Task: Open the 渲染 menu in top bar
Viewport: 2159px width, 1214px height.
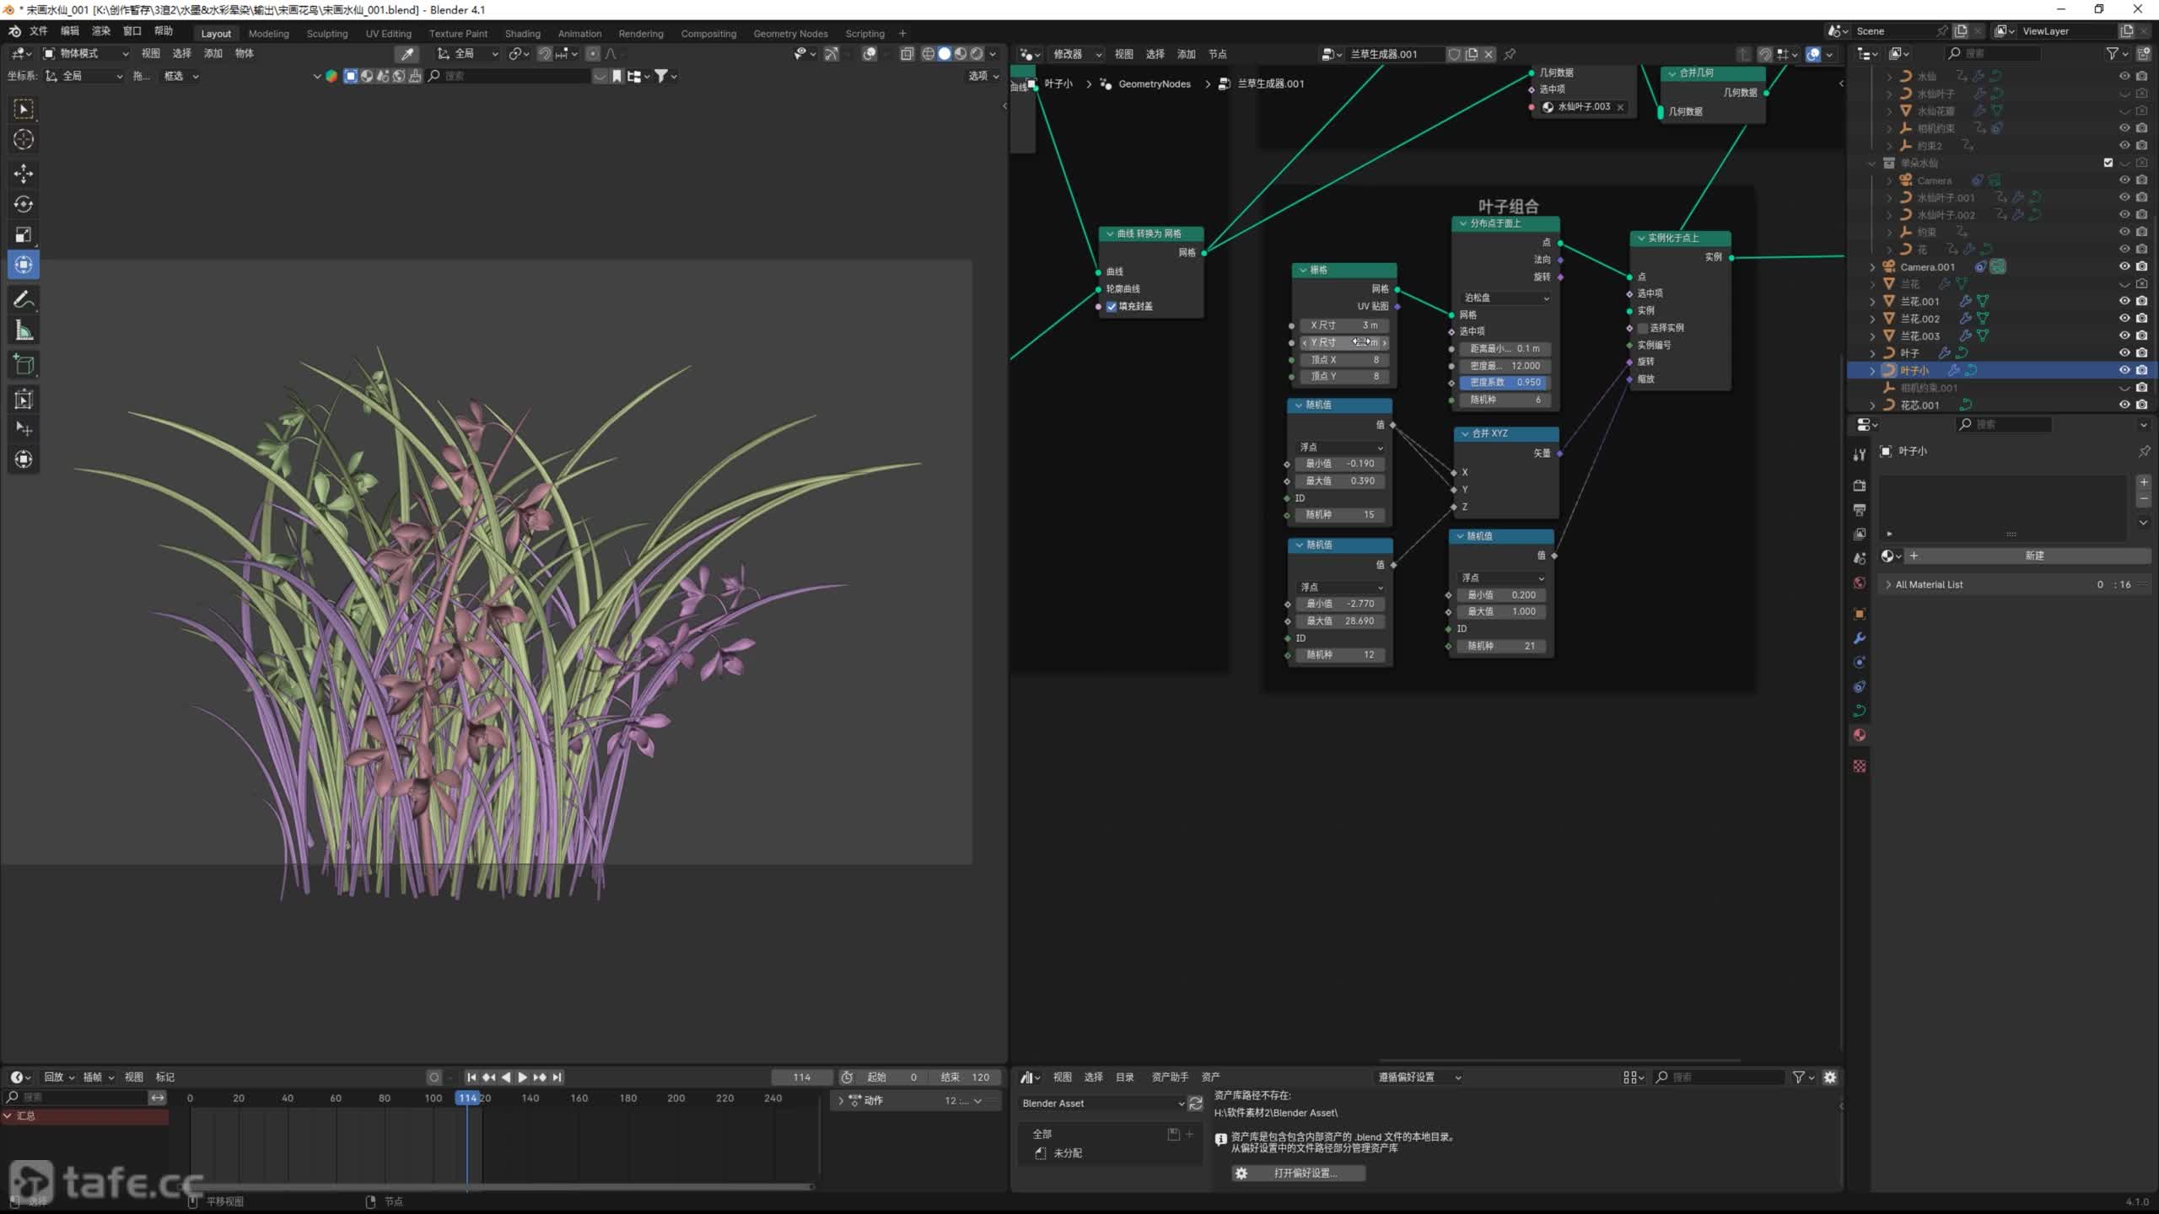Action: pyautogui.click(x=101, y=31)
